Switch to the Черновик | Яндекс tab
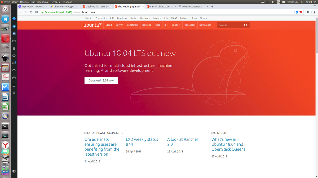This screenshot has width=318, height=178. 33,7
